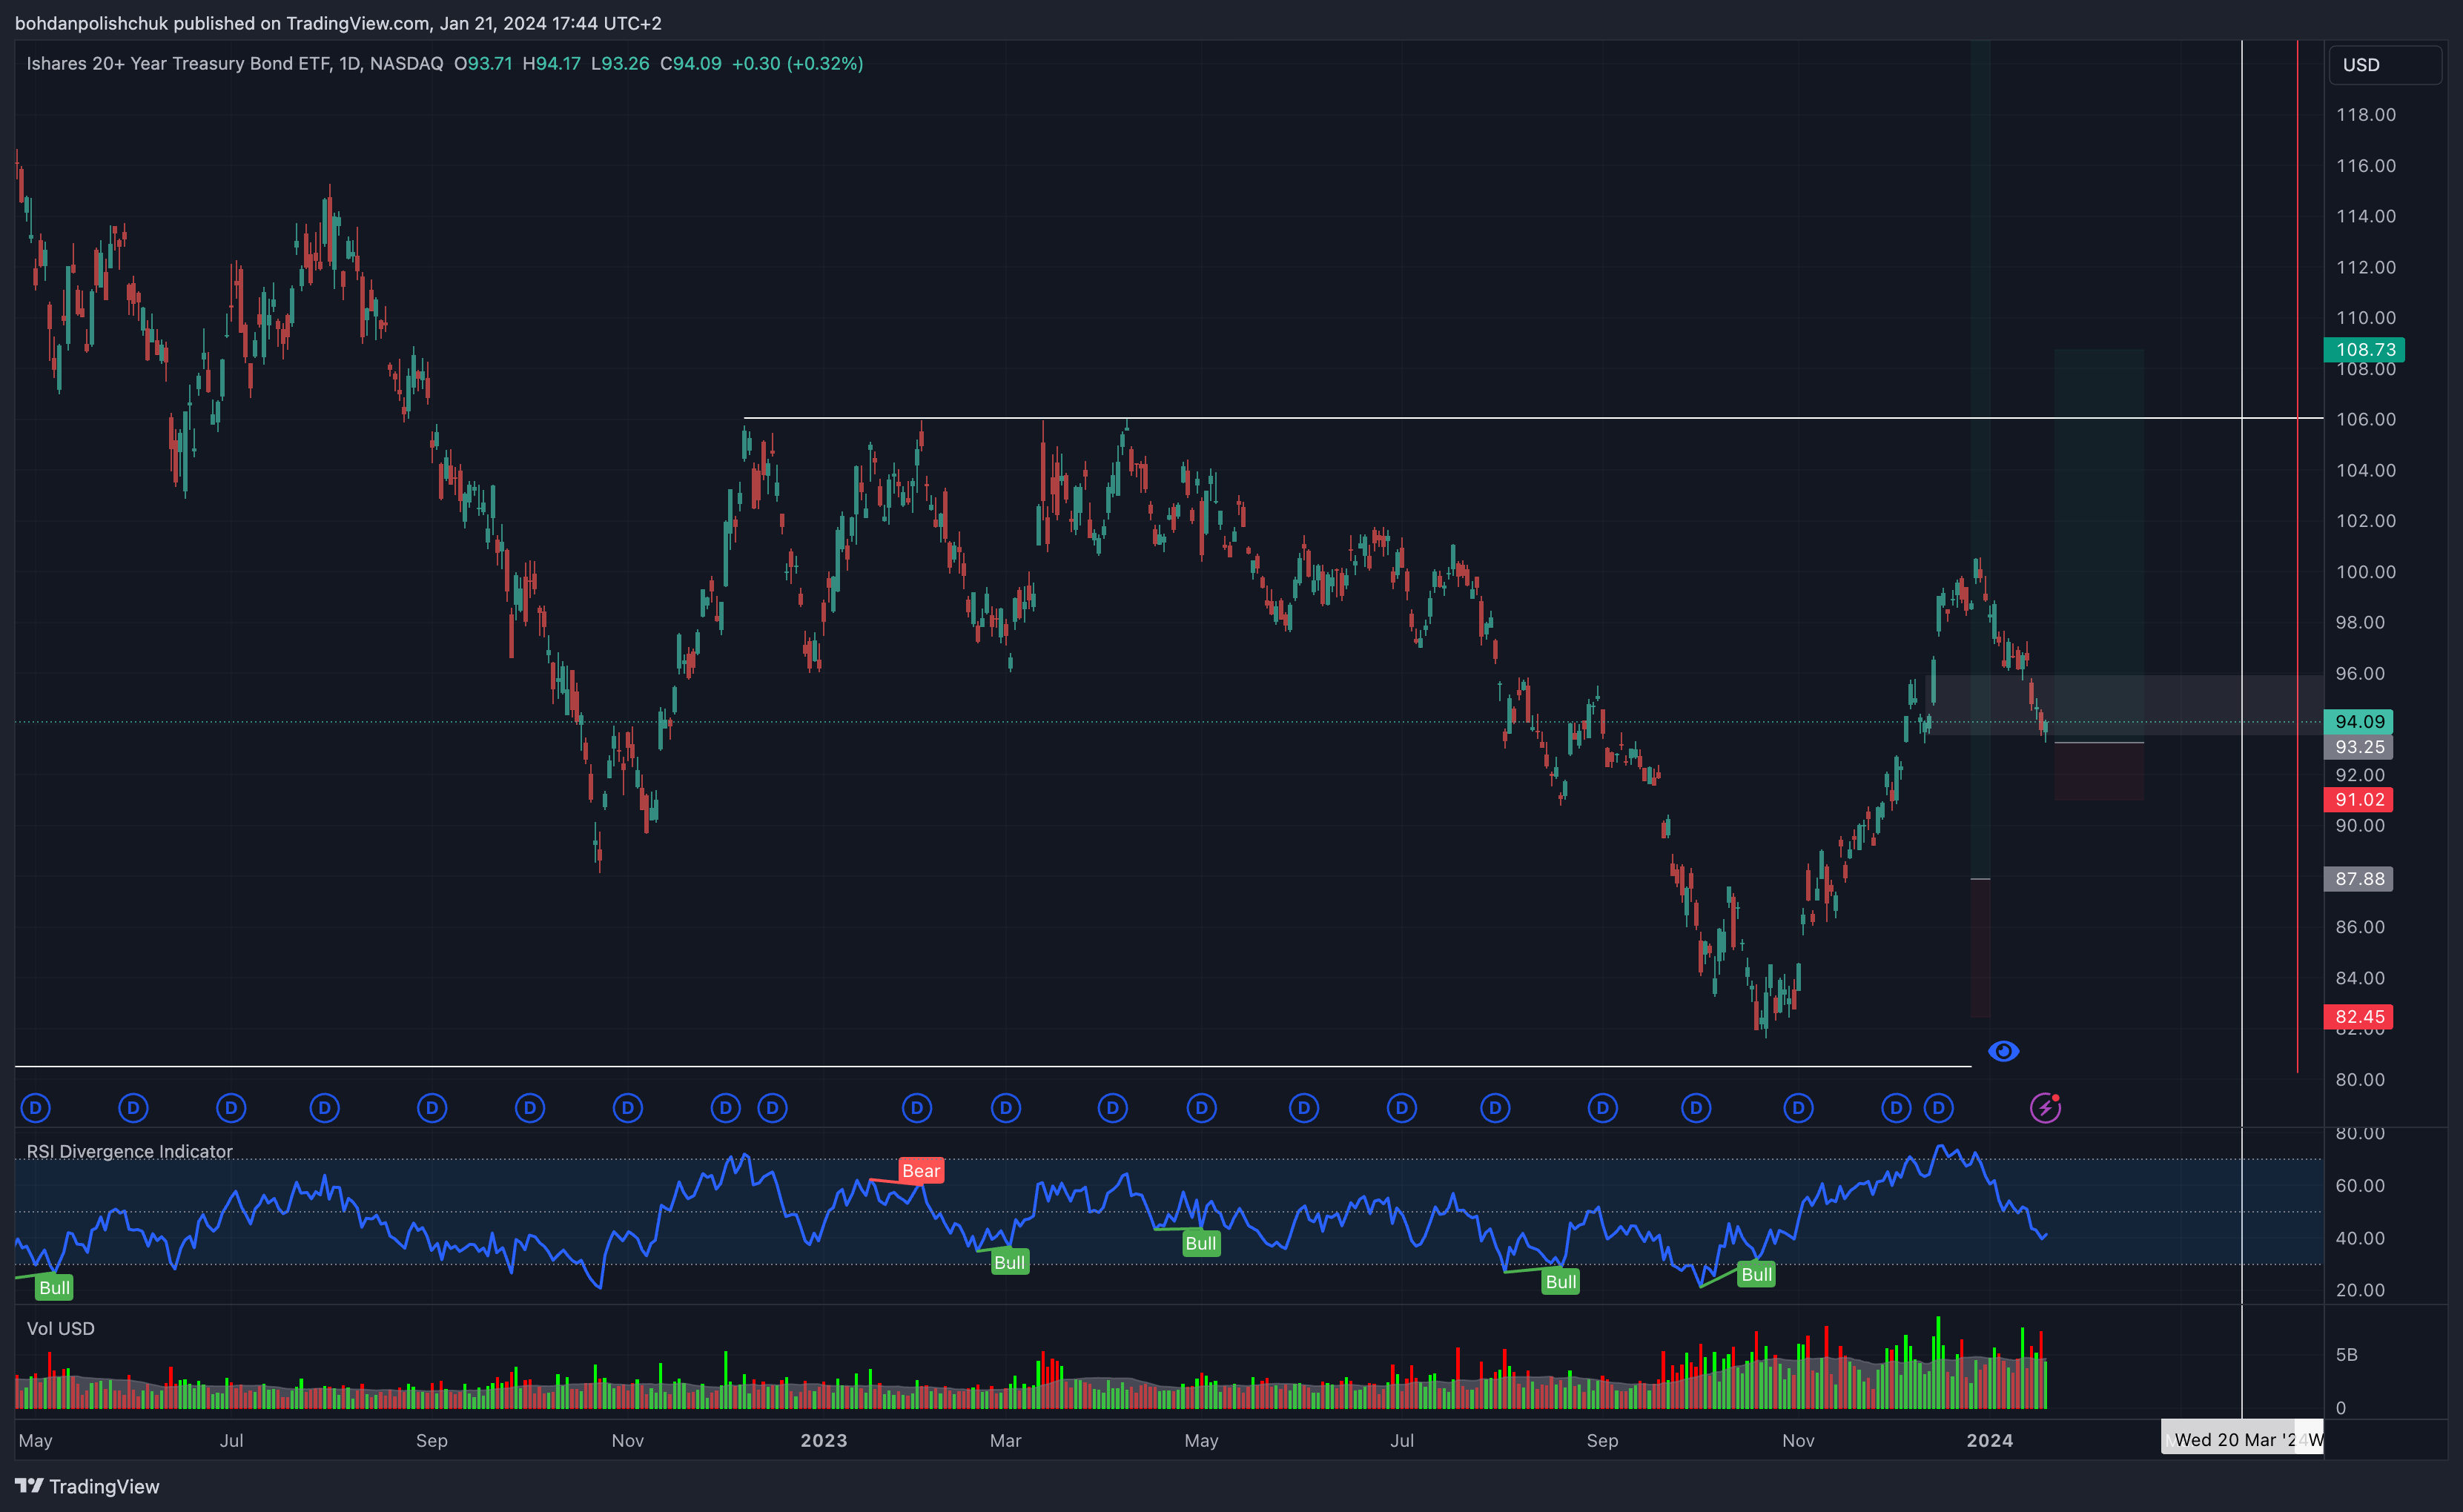Screen dimensions: 2463x1512
Task: Click the 60.00 RSI axis label
Action: click(2360, 1186)
